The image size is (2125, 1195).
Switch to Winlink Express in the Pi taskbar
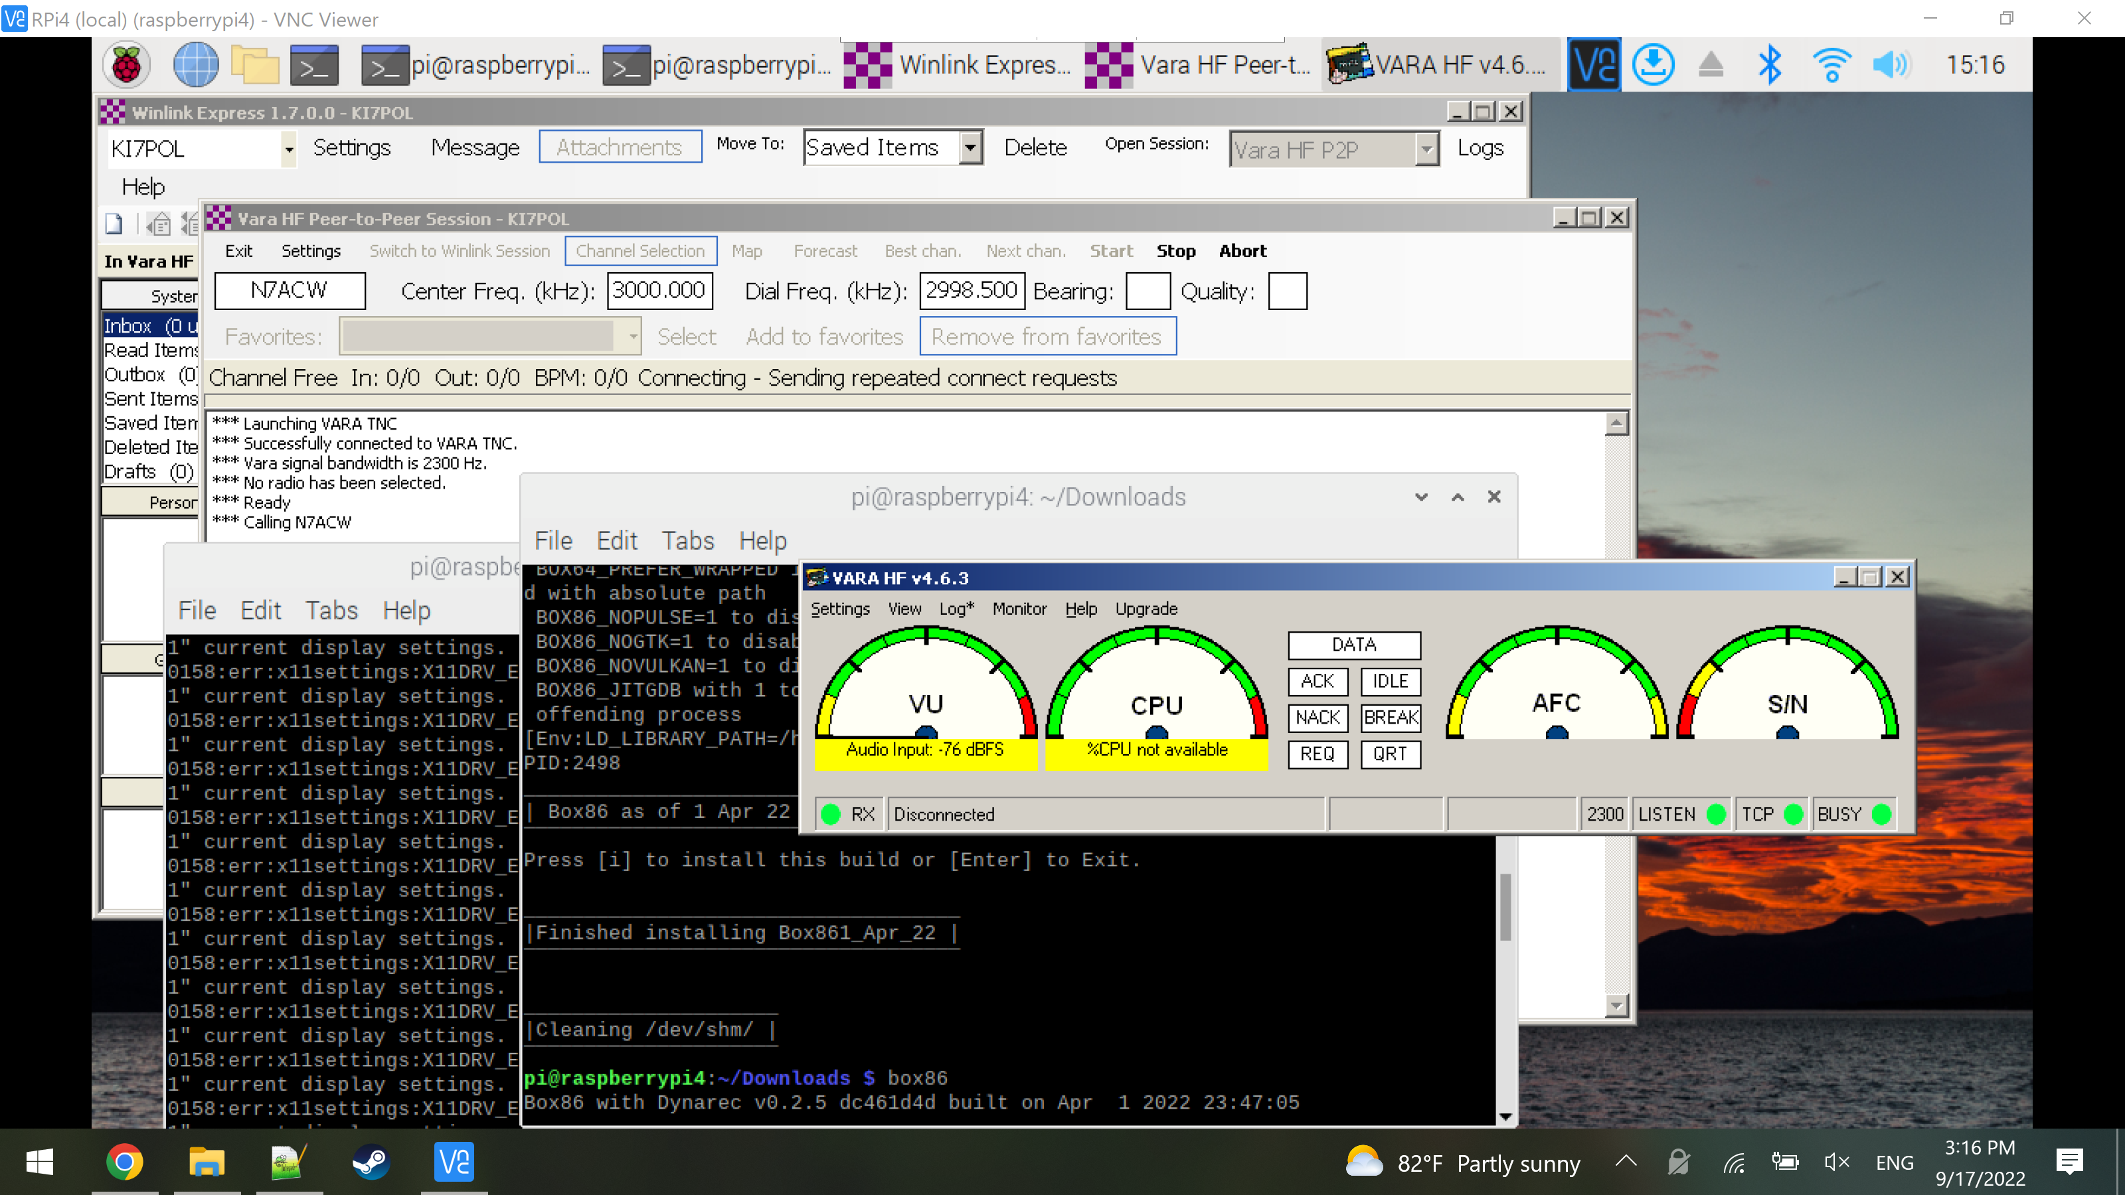click(x=957, y=64)
